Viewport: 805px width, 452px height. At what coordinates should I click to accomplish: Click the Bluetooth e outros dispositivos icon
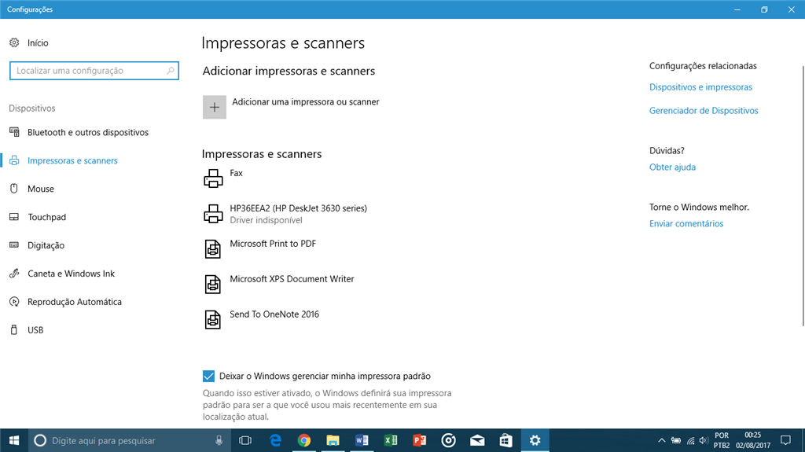(14, 132)
